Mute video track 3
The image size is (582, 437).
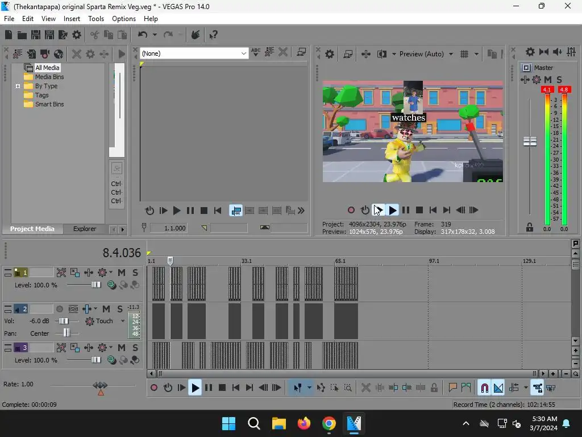[x=122, y=348]
